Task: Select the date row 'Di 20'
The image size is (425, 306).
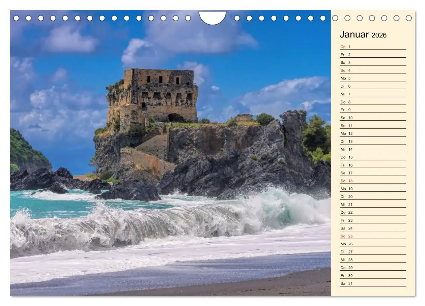Action: [x=373, y=196]
